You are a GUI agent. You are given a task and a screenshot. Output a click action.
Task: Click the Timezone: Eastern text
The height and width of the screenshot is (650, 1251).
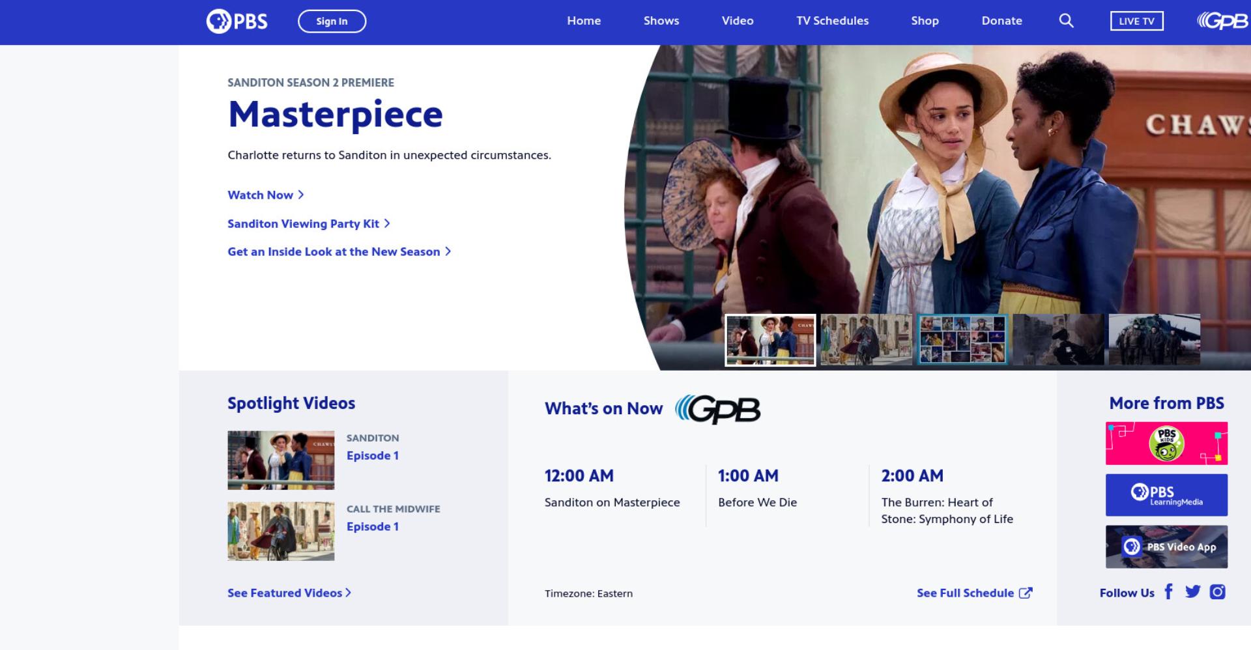click(588, 593)
